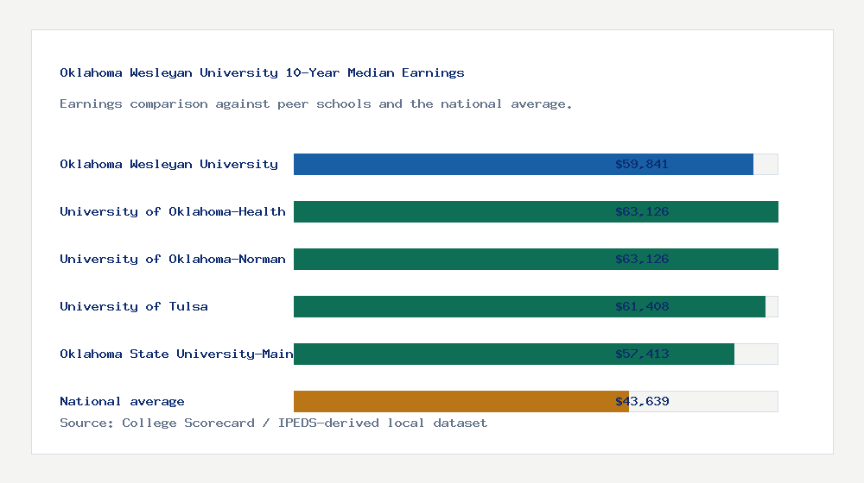Click the chart title 'Oklahoma Wesleyan University 10-Year Median Earnings'
Viewport: 864px width, 483px height.
coord(262,72)
